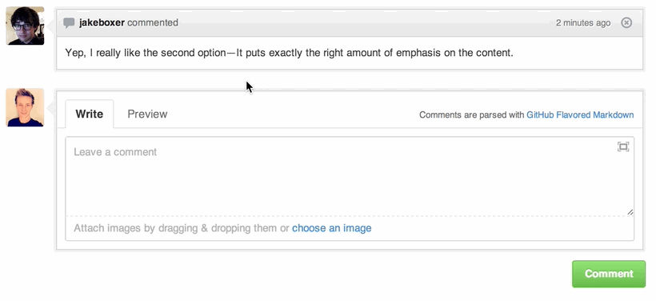656x301 pixels.
Task: Switch to the Preview tab
Action: click(x=147, y=114)
